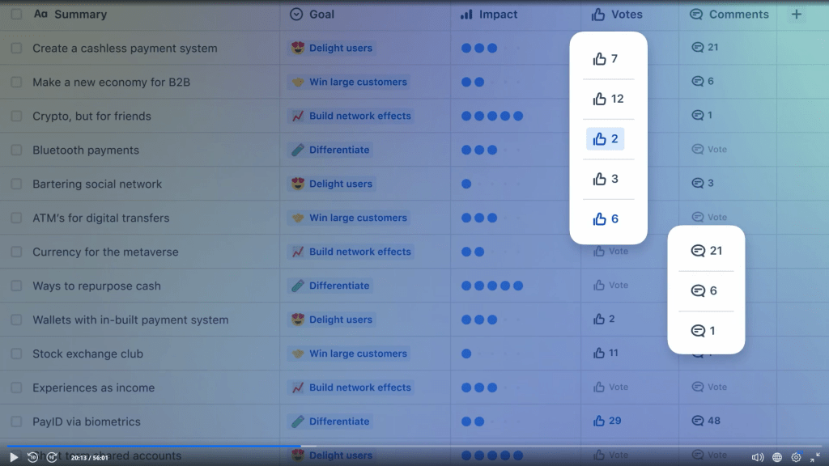Open the Votes column header options

coord(618,15)
